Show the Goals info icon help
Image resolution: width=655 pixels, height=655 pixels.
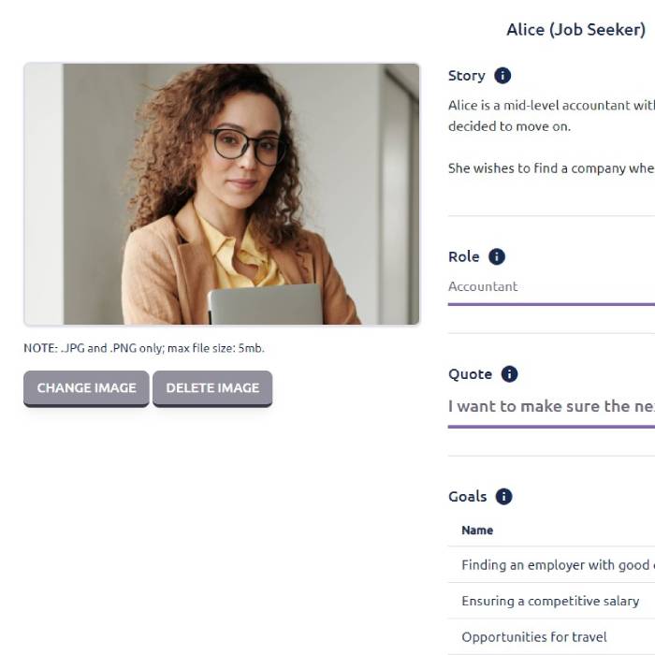(504, 497)
